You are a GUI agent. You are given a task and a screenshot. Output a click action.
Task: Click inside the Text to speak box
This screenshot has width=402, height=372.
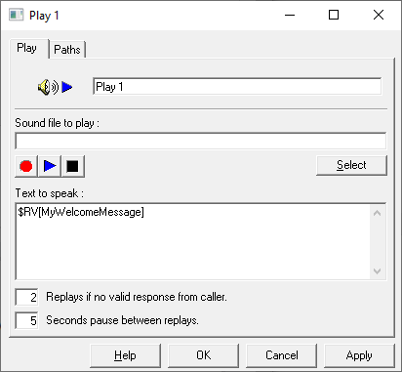point(192,241)
